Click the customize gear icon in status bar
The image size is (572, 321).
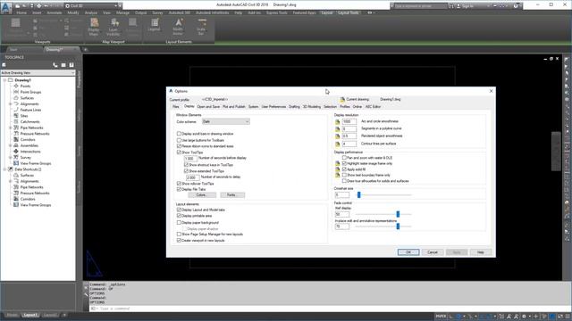pyautogui.click(x=524, y=317)
